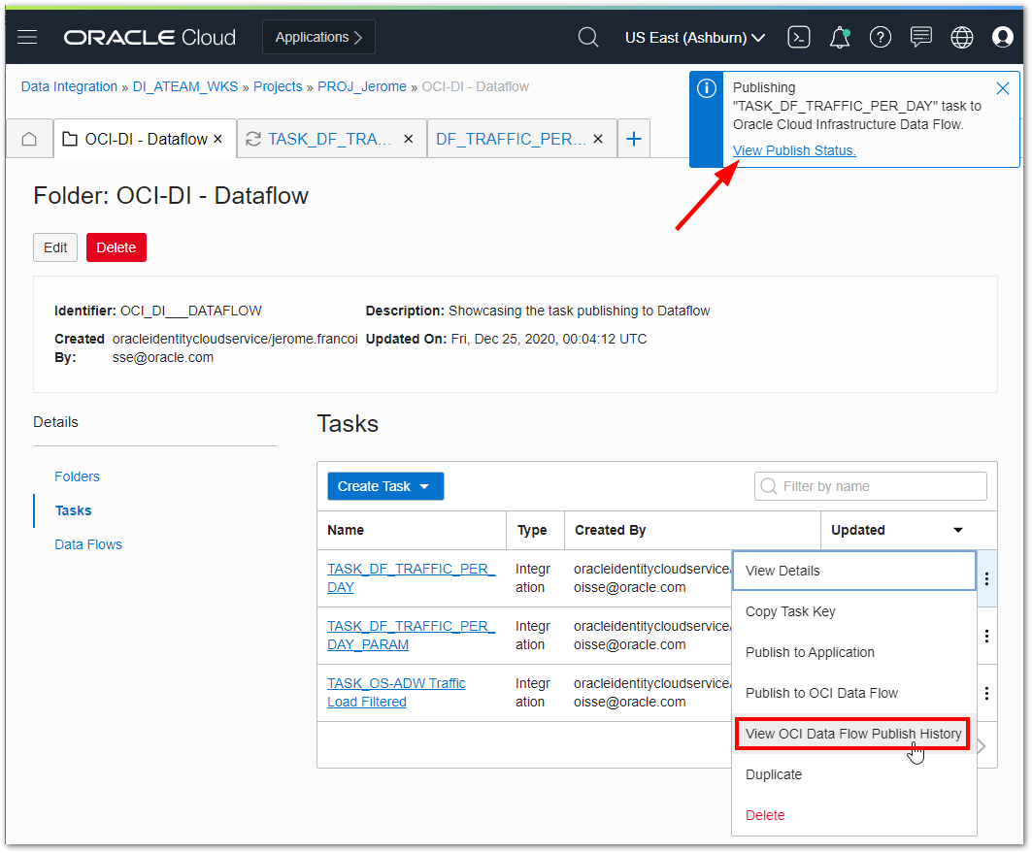Switch to the DF_TRAFFIC_PER tab
This screenshot has width=1032, height=853.
(x=512, y=138)
